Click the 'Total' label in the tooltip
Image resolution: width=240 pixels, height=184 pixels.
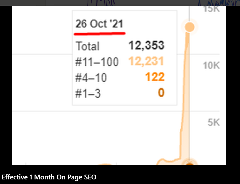coord(88,46)
